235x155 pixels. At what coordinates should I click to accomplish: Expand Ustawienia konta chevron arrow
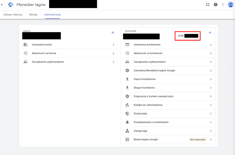113,45
